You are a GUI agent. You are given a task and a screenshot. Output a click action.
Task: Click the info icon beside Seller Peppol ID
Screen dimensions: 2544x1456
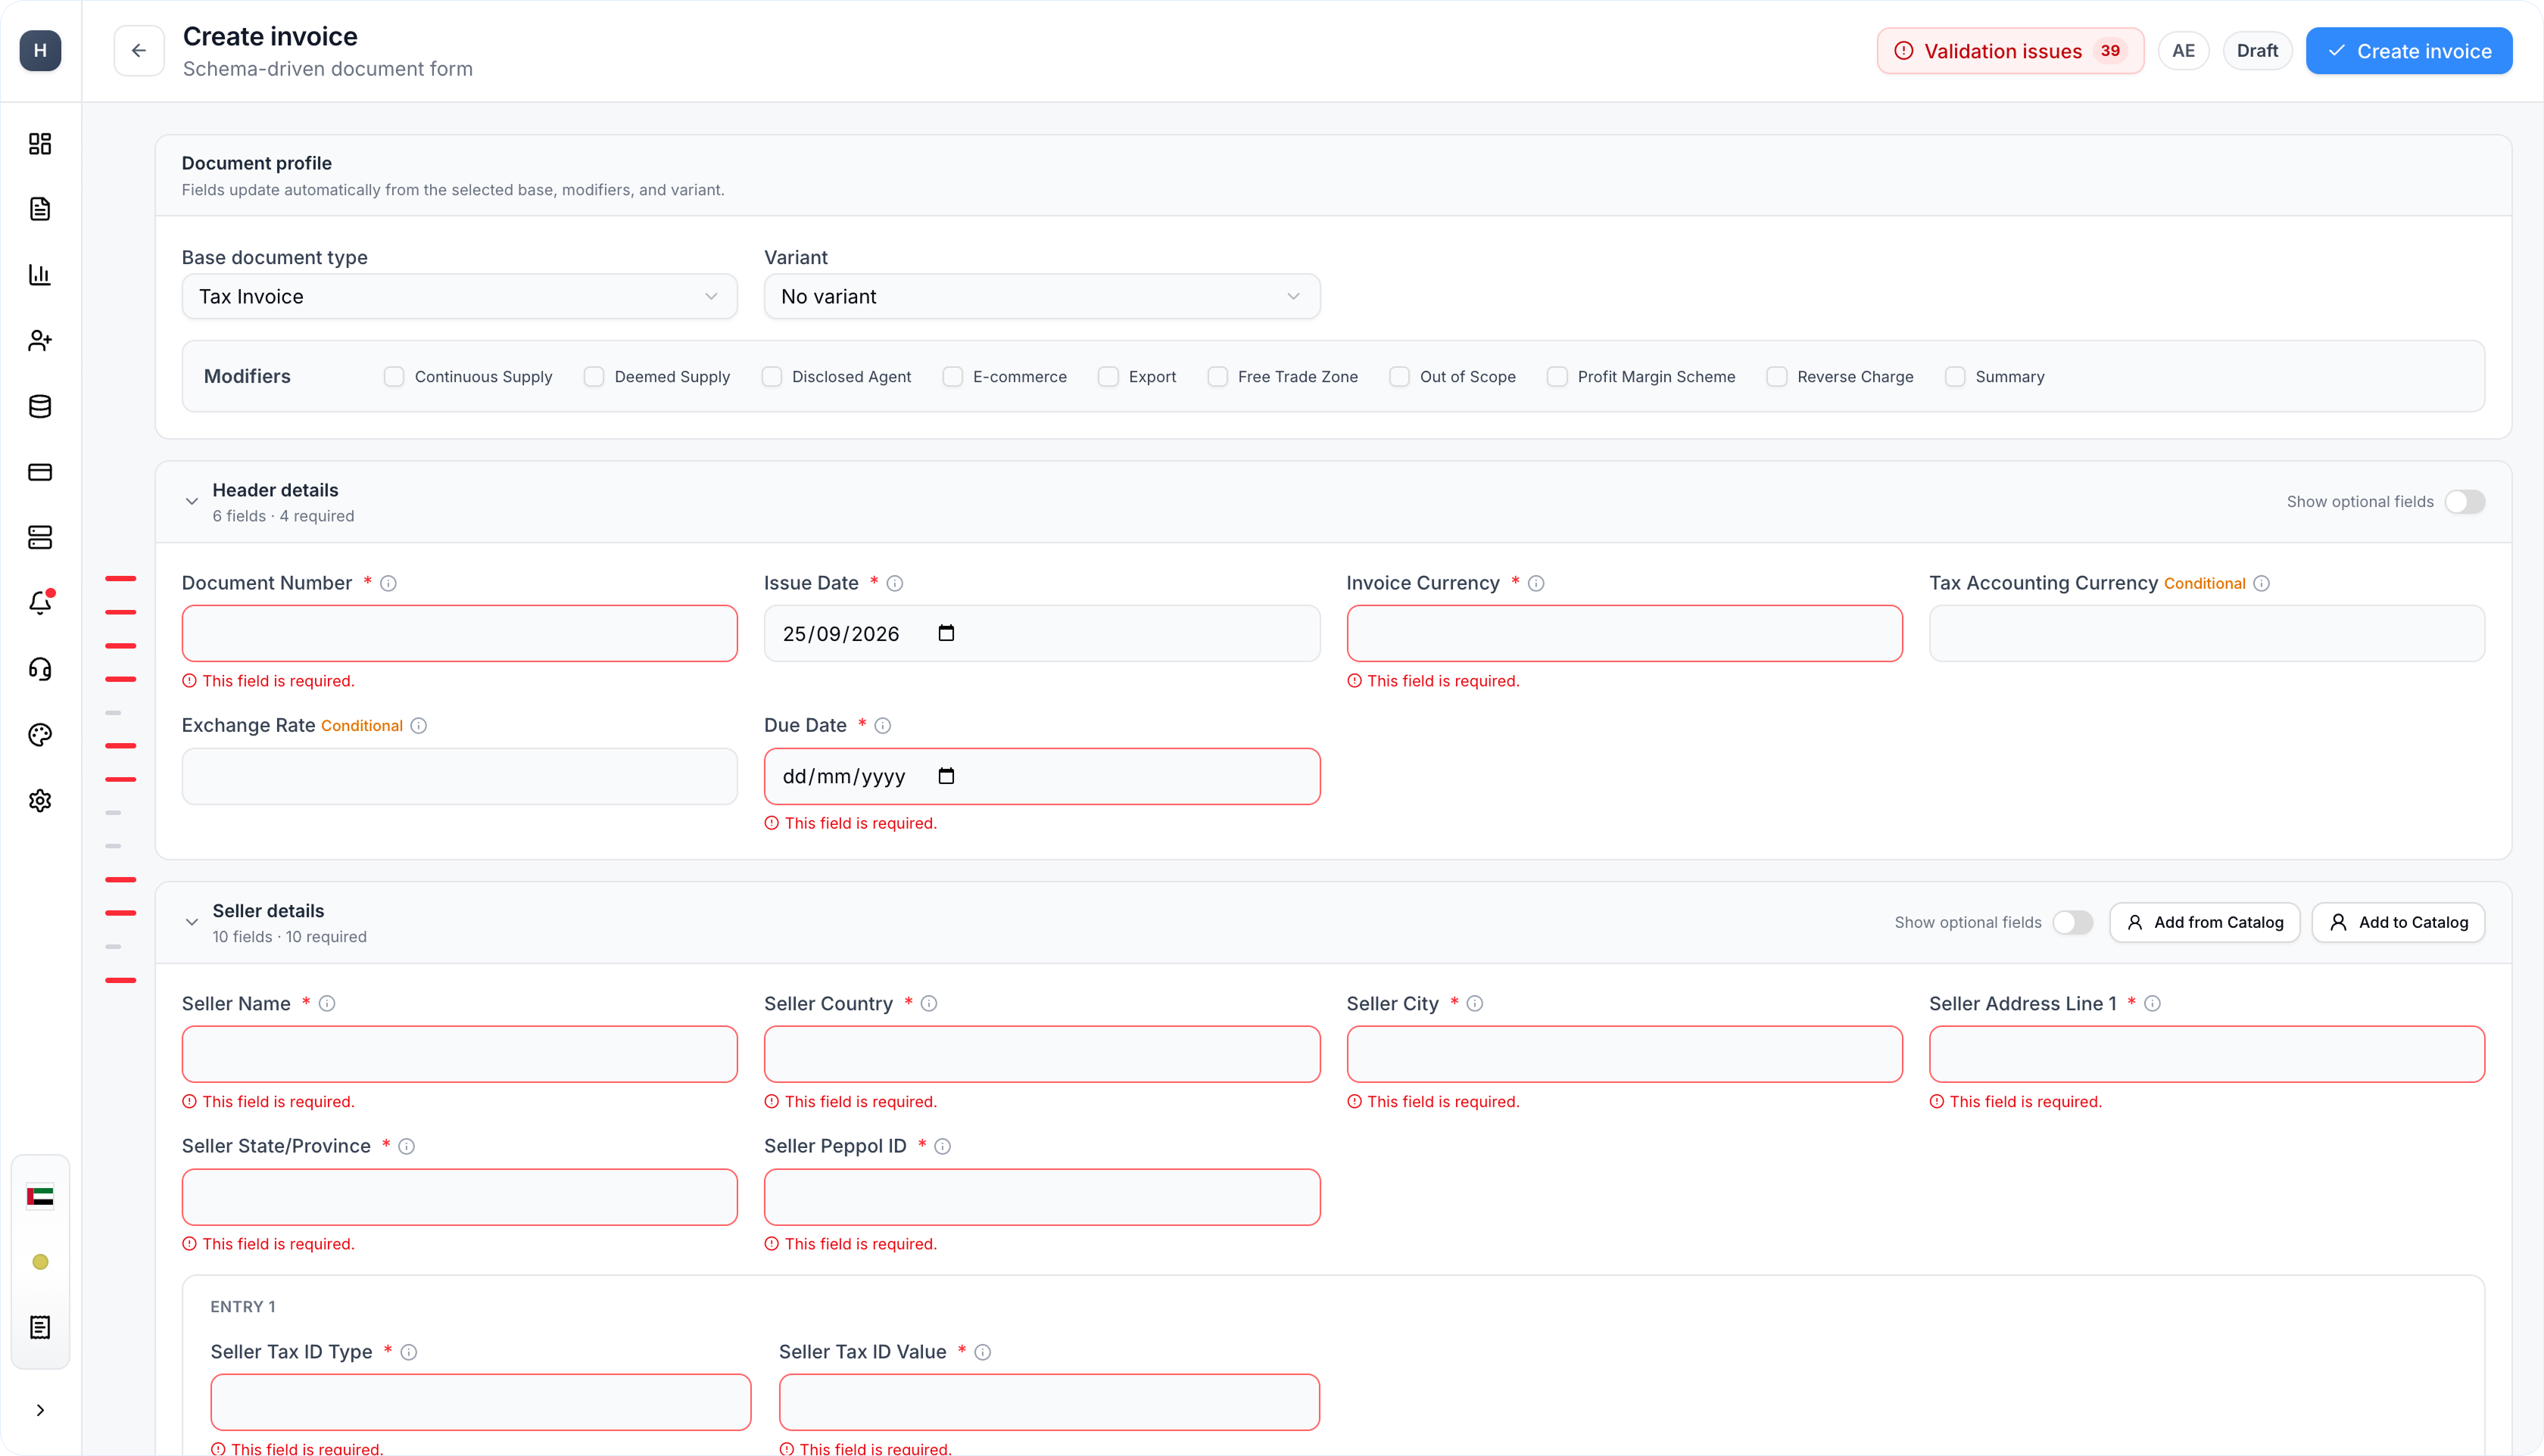[943, 1146]
